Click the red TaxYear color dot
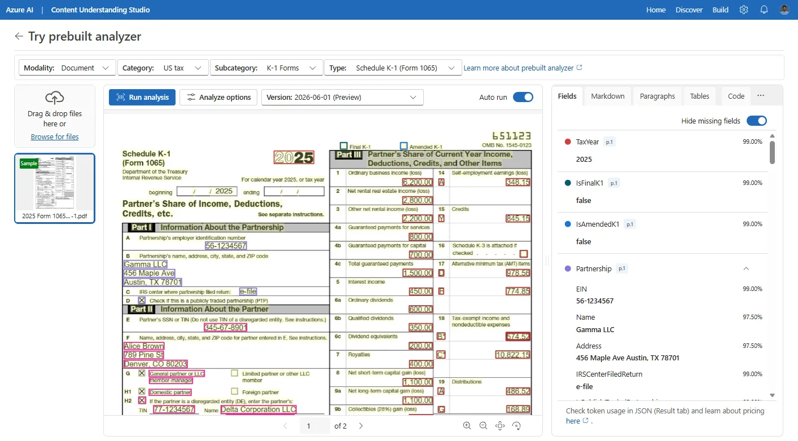798x441 pixels. click(568, 142)
